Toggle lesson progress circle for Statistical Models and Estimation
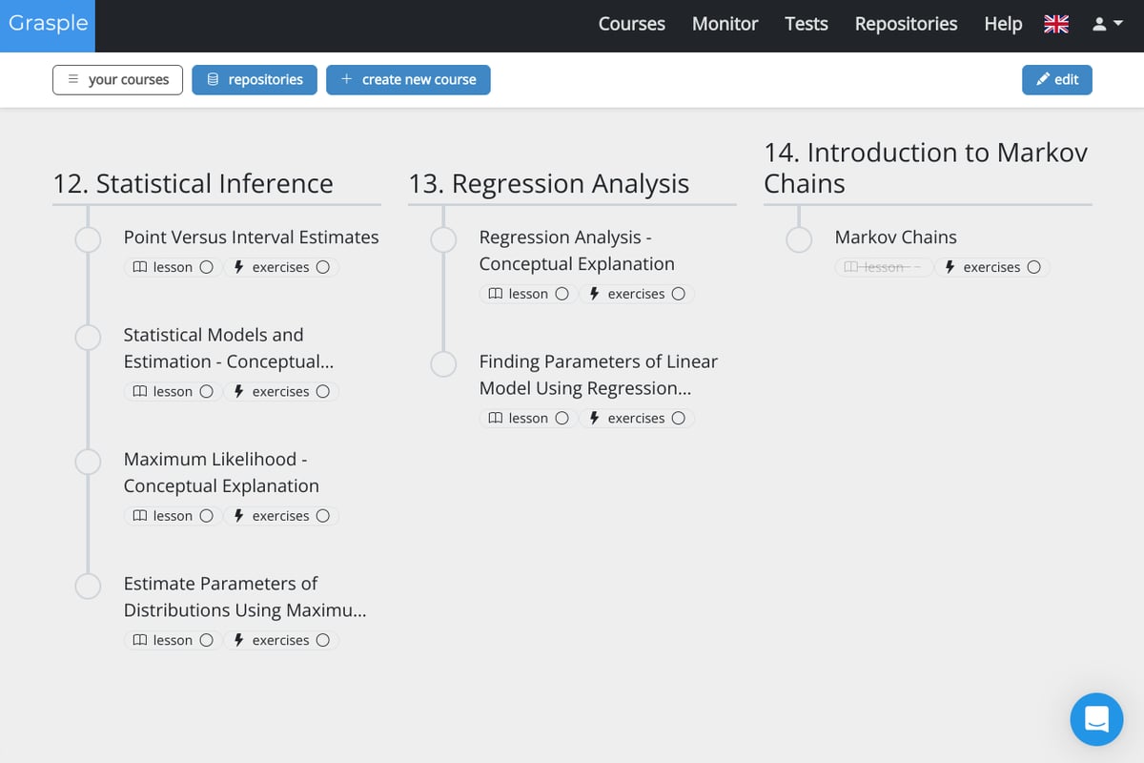 click(206, 391)
